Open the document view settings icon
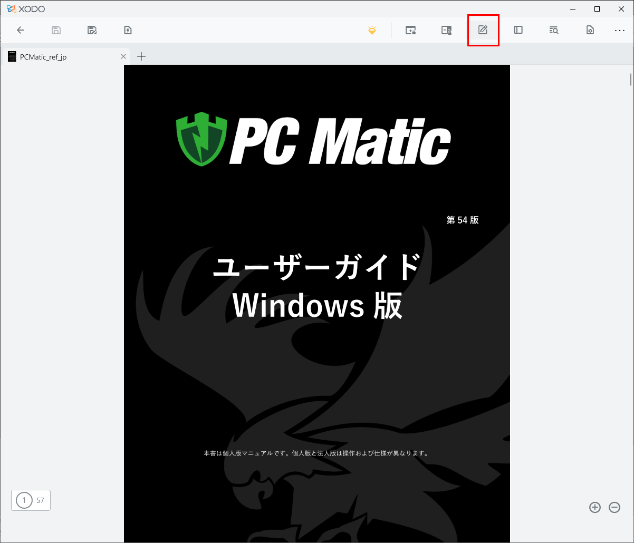 coord(590,30)
